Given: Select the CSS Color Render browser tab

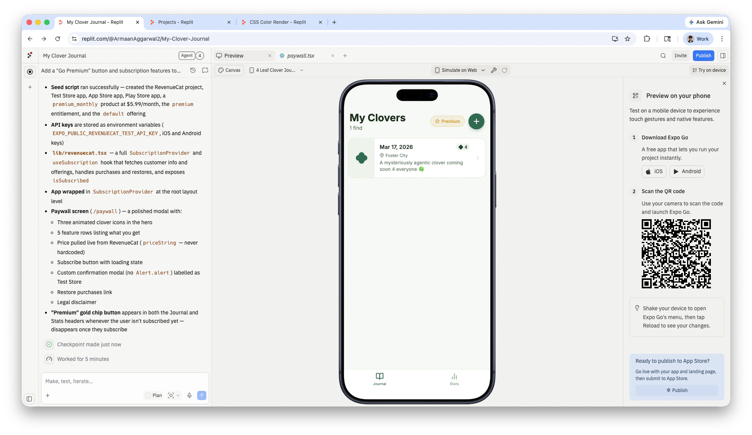Looking at the screenshot, I should click(277, 22).
